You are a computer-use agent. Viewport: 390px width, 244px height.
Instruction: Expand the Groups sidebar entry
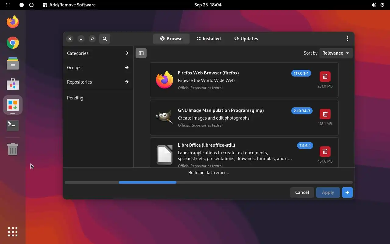coord(98,67)
